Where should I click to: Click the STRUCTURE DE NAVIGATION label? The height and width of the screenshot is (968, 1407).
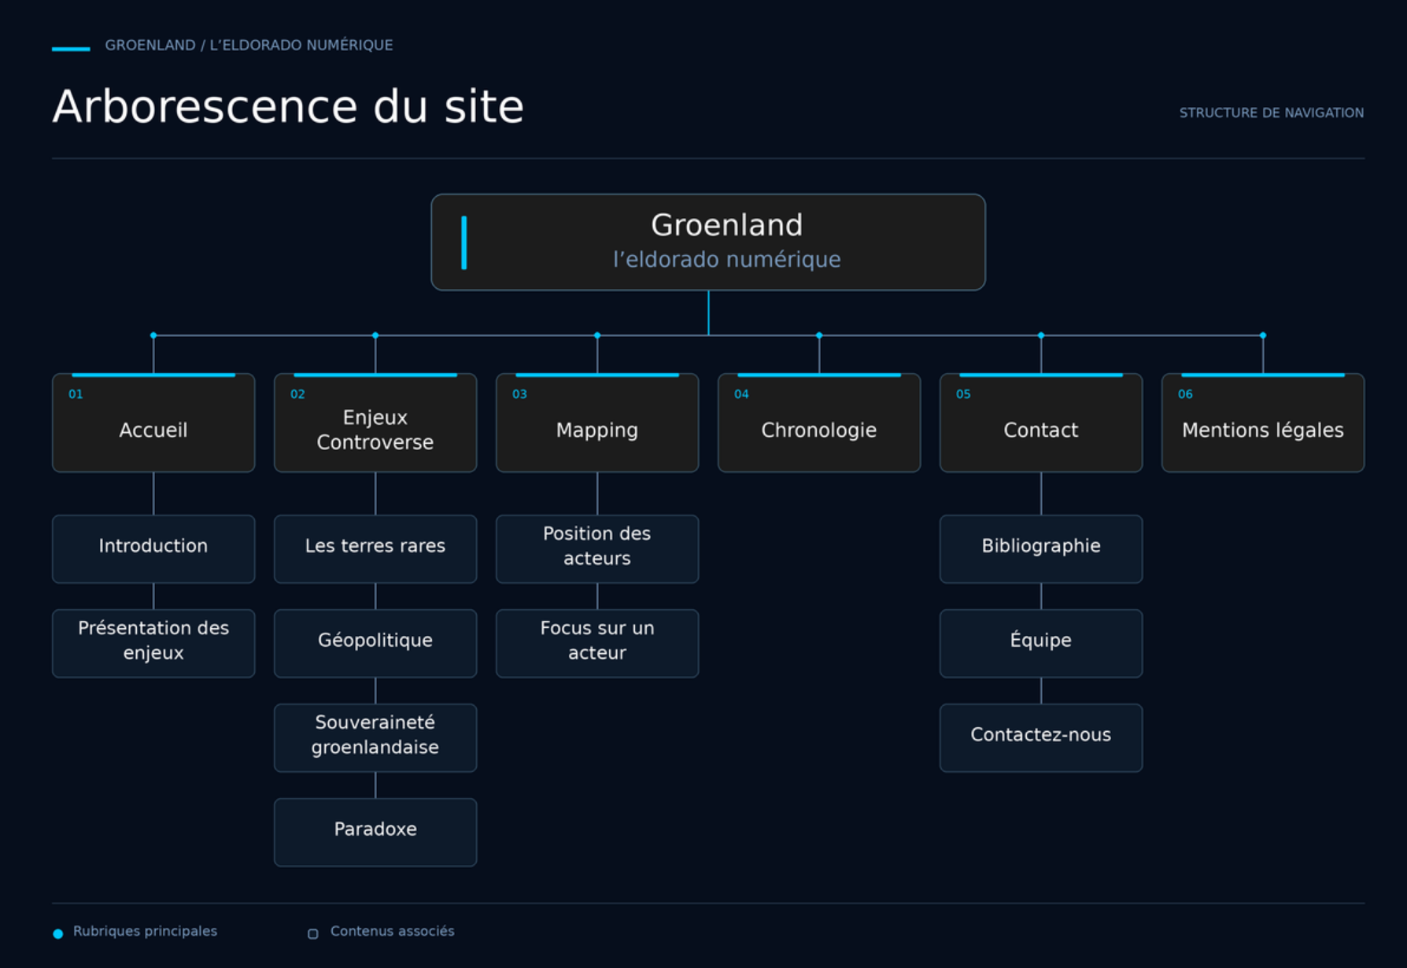point(1272,113)
